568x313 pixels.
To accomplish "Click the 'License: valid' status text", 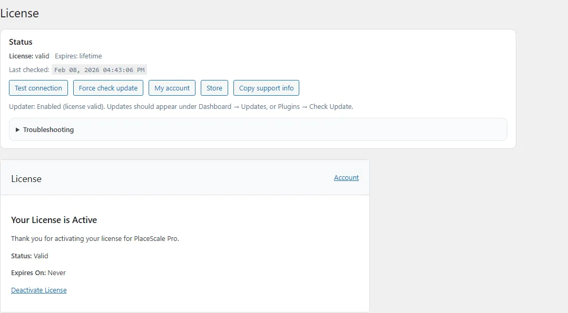I will [x=29, y=56].
